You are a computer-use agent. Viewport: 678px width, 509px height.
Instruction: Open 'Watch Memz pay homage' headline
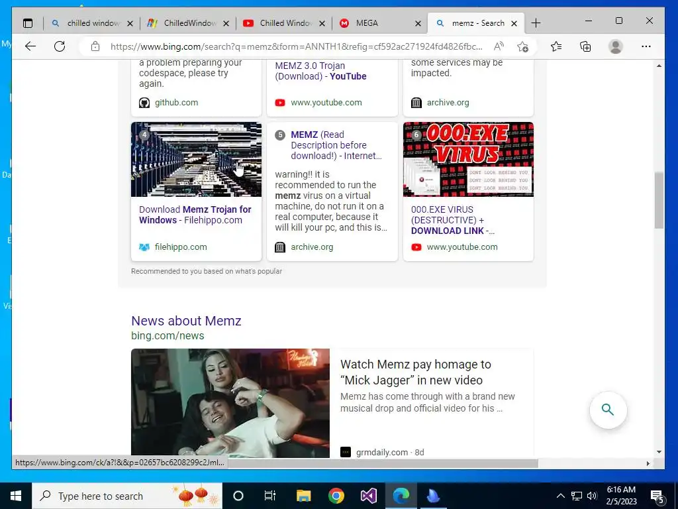click(x=416, y=372)
